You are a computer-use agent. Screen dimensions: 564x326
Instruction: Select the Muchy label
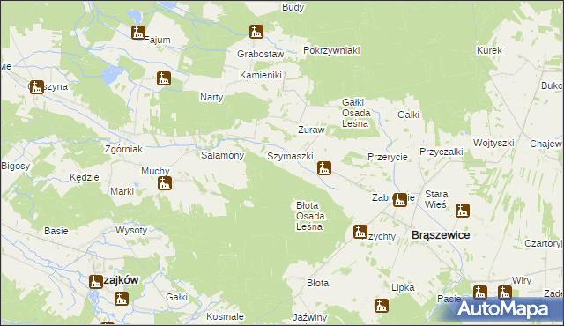coord(155,171)
